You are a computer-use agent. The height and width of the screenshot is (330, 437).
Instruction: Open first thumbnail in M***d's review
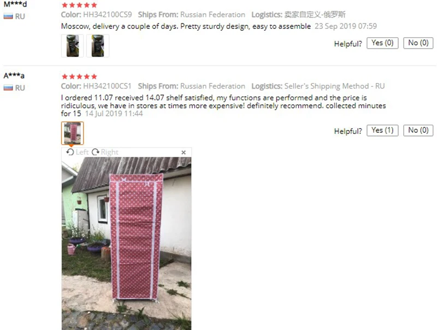pyautogui.click(x=72, y=46)
